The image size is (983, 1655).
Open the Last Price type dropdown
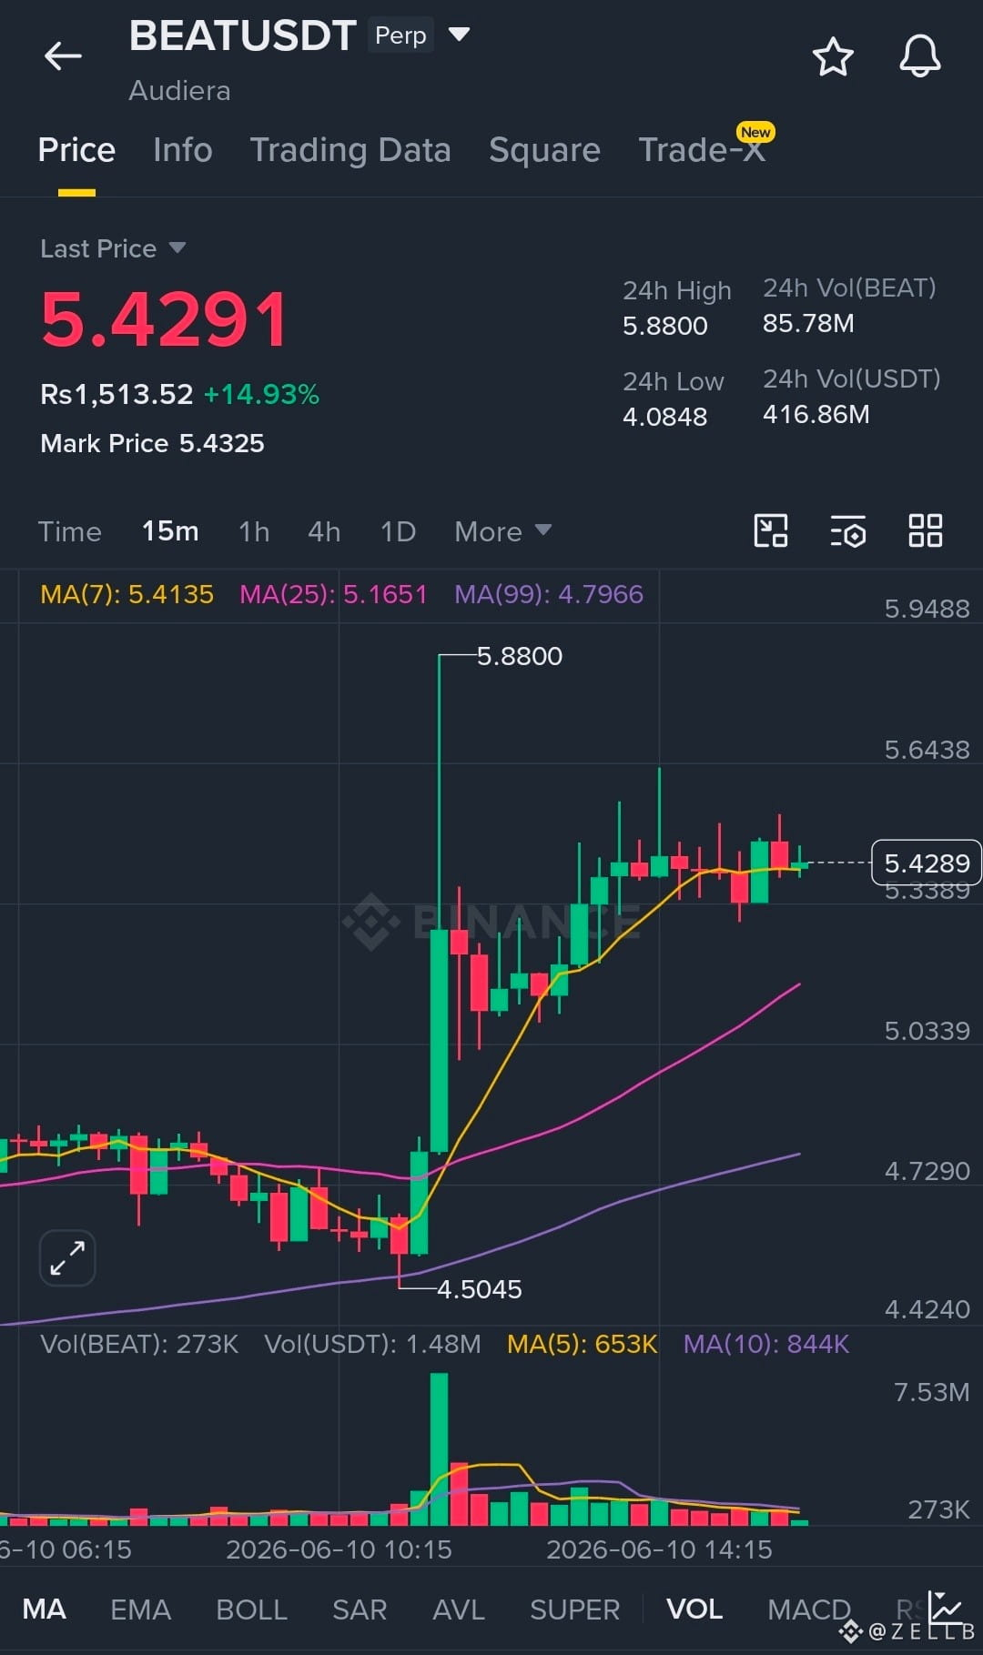click(x=113, y=248)
